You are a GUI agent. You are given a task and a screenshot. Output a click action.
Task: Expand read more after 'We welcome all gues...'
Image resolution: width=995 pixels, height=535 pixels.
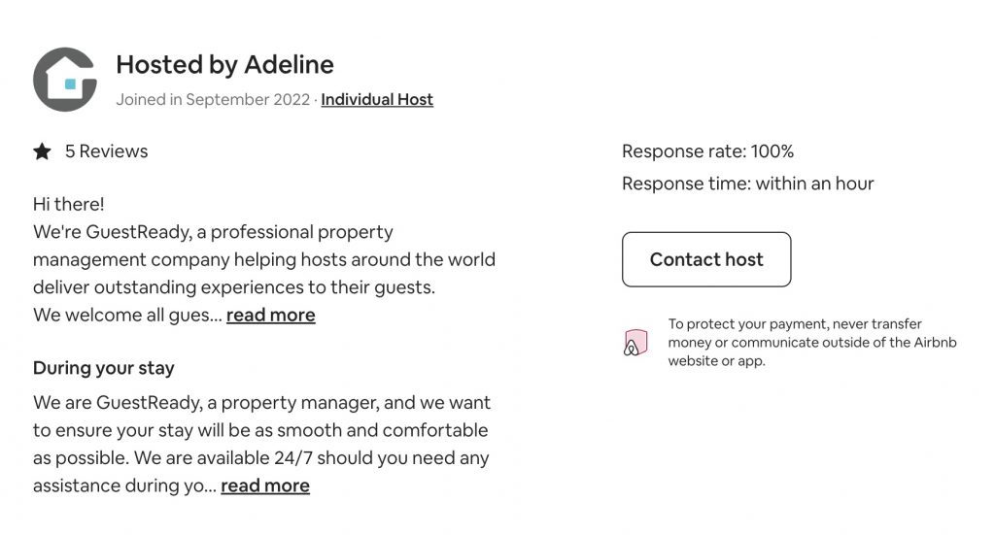pyautogui.click(x=271, y=315)
